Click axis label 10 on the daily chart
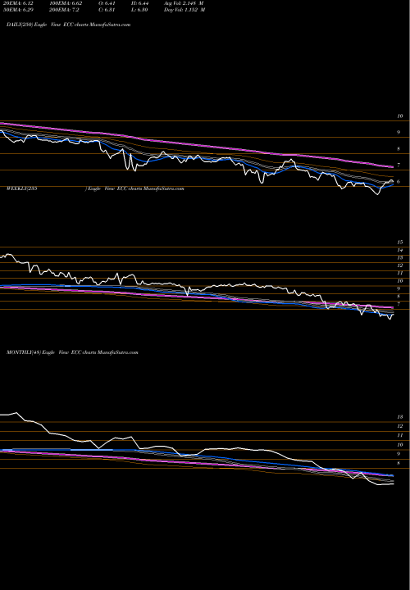 coord(400,116)
